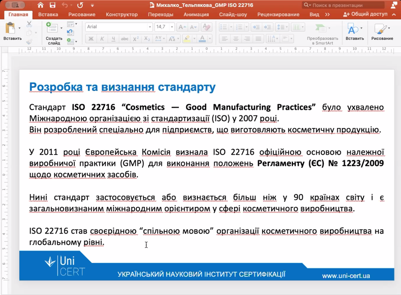Screen dimensions: 401x295
Task: Click the Increase indent icon
Action: [x=267, y=27]
